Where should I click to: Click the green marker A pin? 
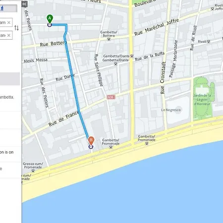[x=50, y=19]
